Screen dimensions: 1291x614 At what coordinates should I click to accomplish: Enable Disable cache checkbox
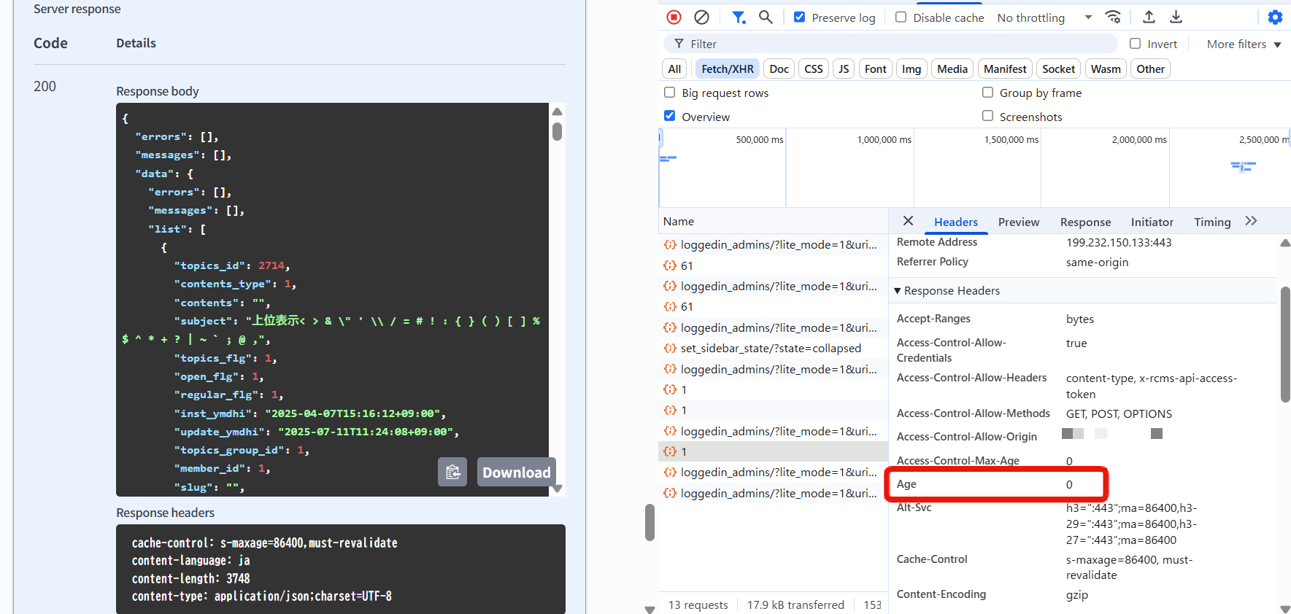[901, 17]
